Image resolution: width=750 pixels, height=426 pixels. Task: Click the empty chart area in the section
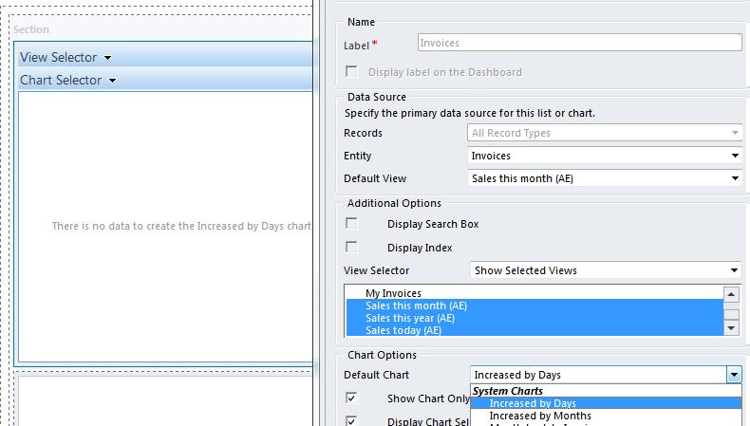point(164,285)
